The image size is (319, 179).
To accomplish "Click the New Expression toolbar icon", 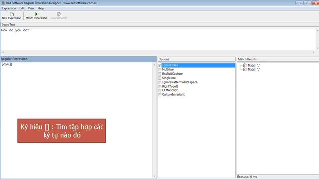I will click(x=12, y=14).
